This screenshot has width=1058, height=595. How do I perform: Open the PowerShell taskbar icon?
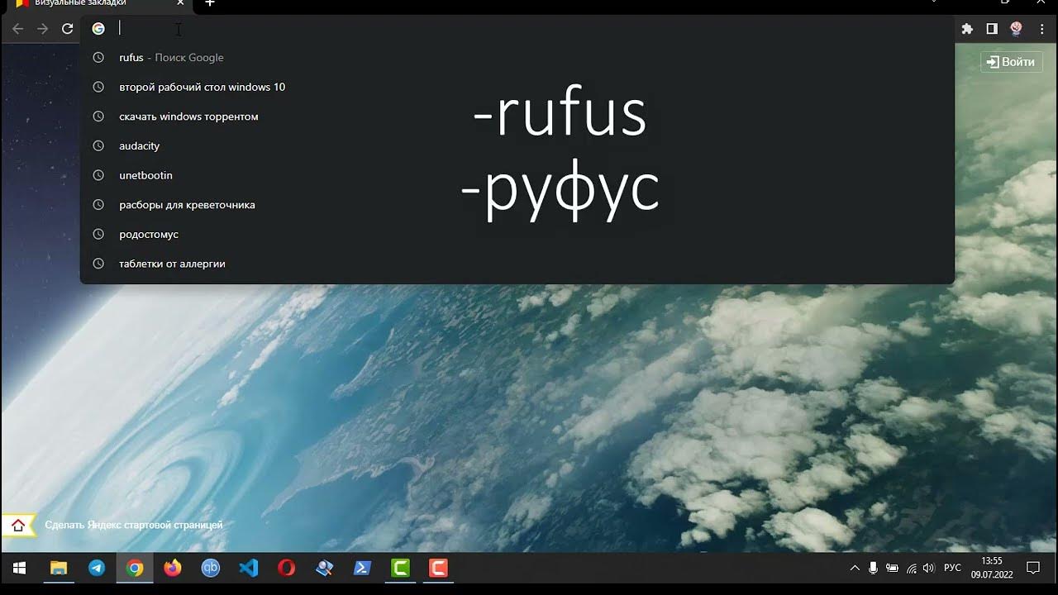click(363, 569)
